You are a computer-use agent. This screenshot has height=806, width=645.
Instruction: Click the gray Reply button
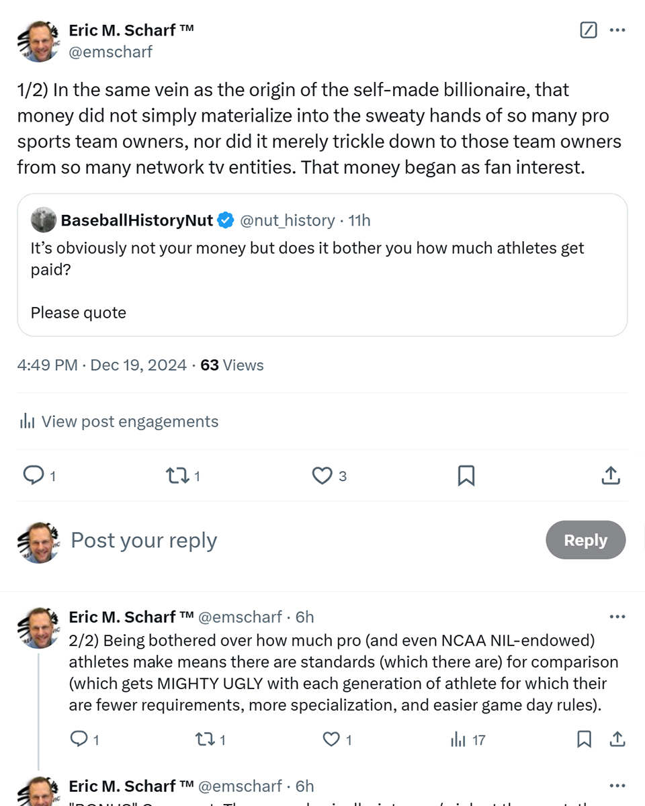pos(585,540)
